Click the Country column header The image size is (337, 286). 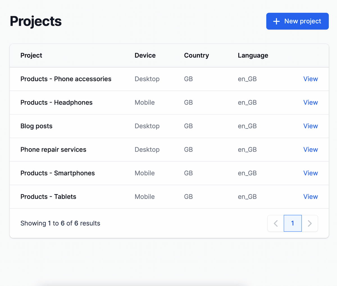point(196,55)
